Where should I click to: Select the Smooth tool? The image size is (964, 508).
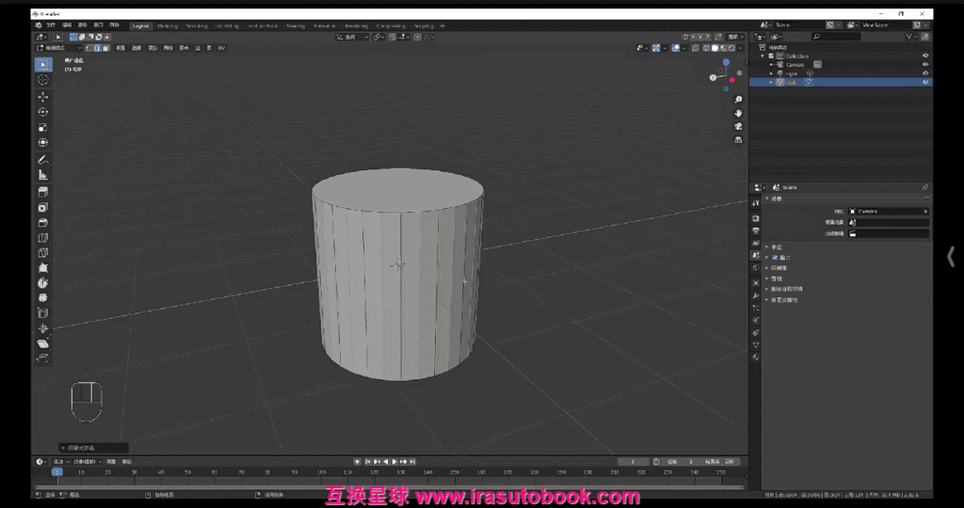point(43,298)
